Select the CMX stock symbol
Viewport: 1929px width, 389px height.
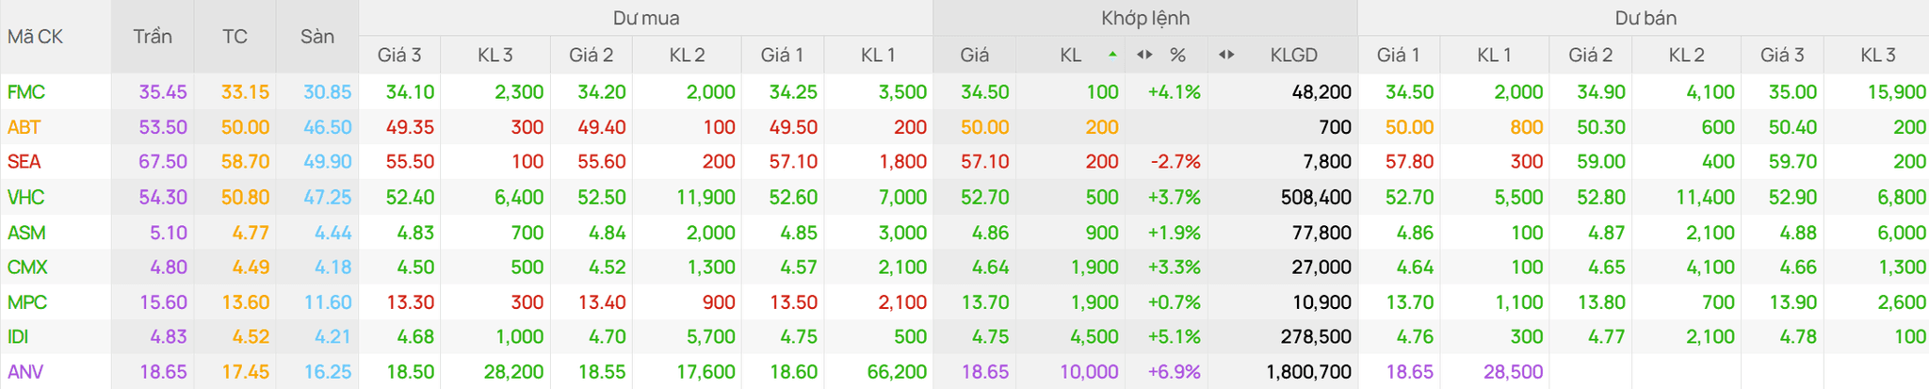coord(27,267)
